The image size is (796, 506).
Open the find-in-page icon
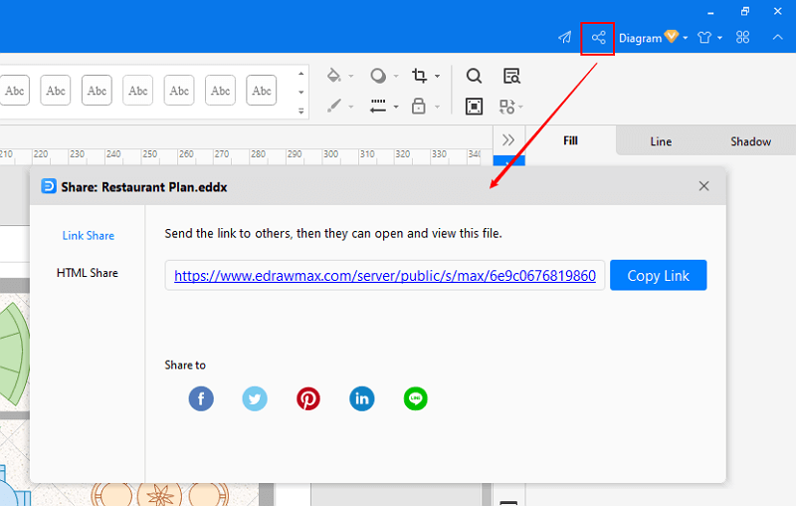coord(511,76)
